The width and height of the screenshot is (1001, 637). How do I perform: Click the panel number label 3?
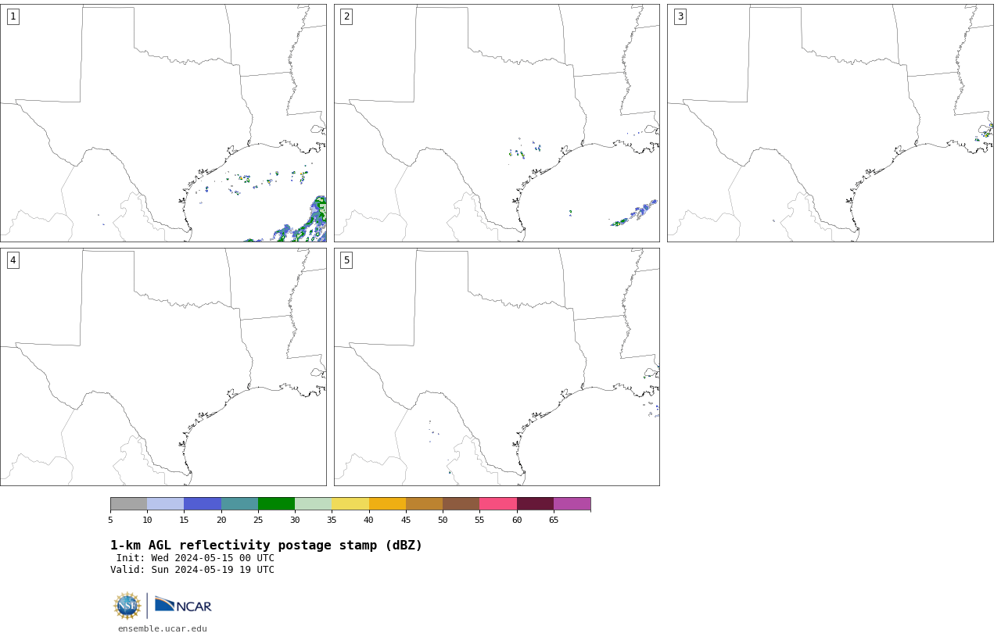[680, 16]
